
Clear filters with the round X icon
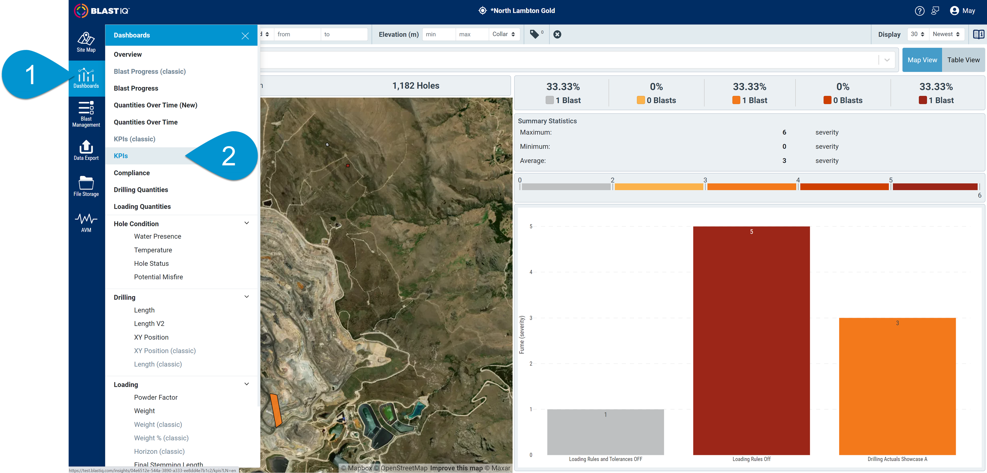click(558, 34)
